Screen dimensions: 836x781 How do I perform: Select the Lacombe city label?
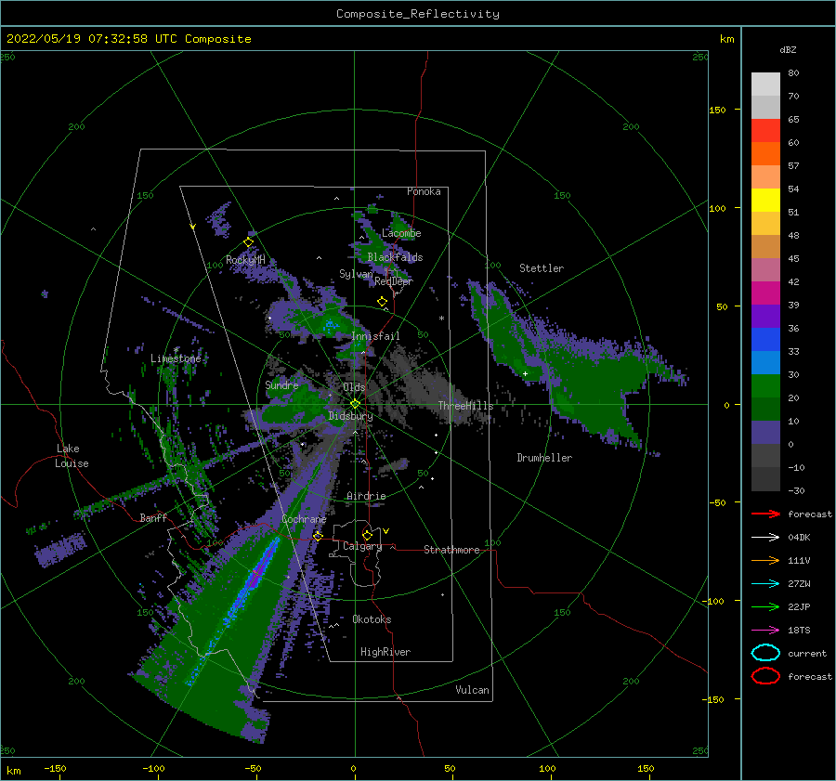pos(401,233)
